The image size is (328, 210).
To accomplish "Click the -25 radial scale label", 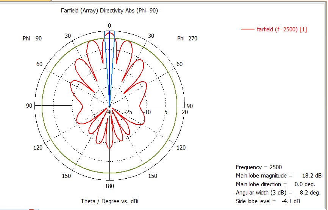I will coord(128,112).
